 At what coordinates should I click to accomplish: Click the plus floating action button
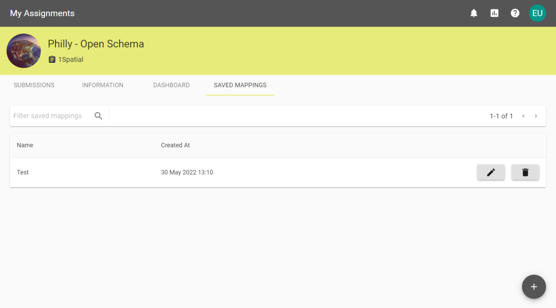[533, 287]
